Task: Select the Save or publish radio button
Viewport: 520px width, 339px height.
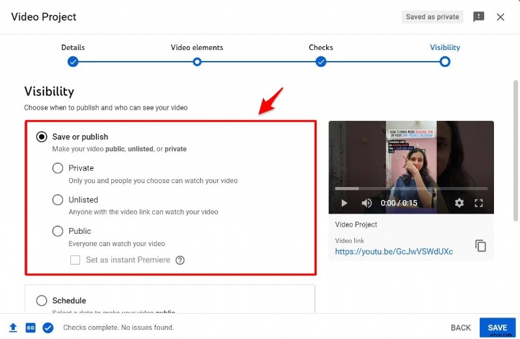Action: pos(42,137)
